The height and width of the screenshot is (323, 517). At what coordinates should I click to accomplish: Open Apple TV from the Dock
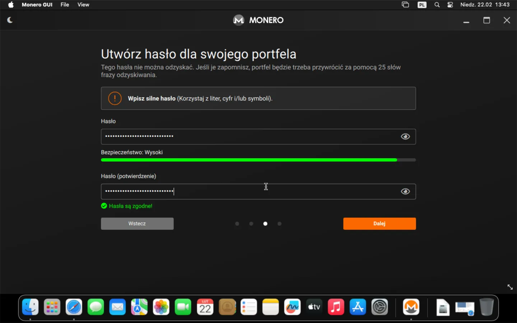click(x=314, y=307)
